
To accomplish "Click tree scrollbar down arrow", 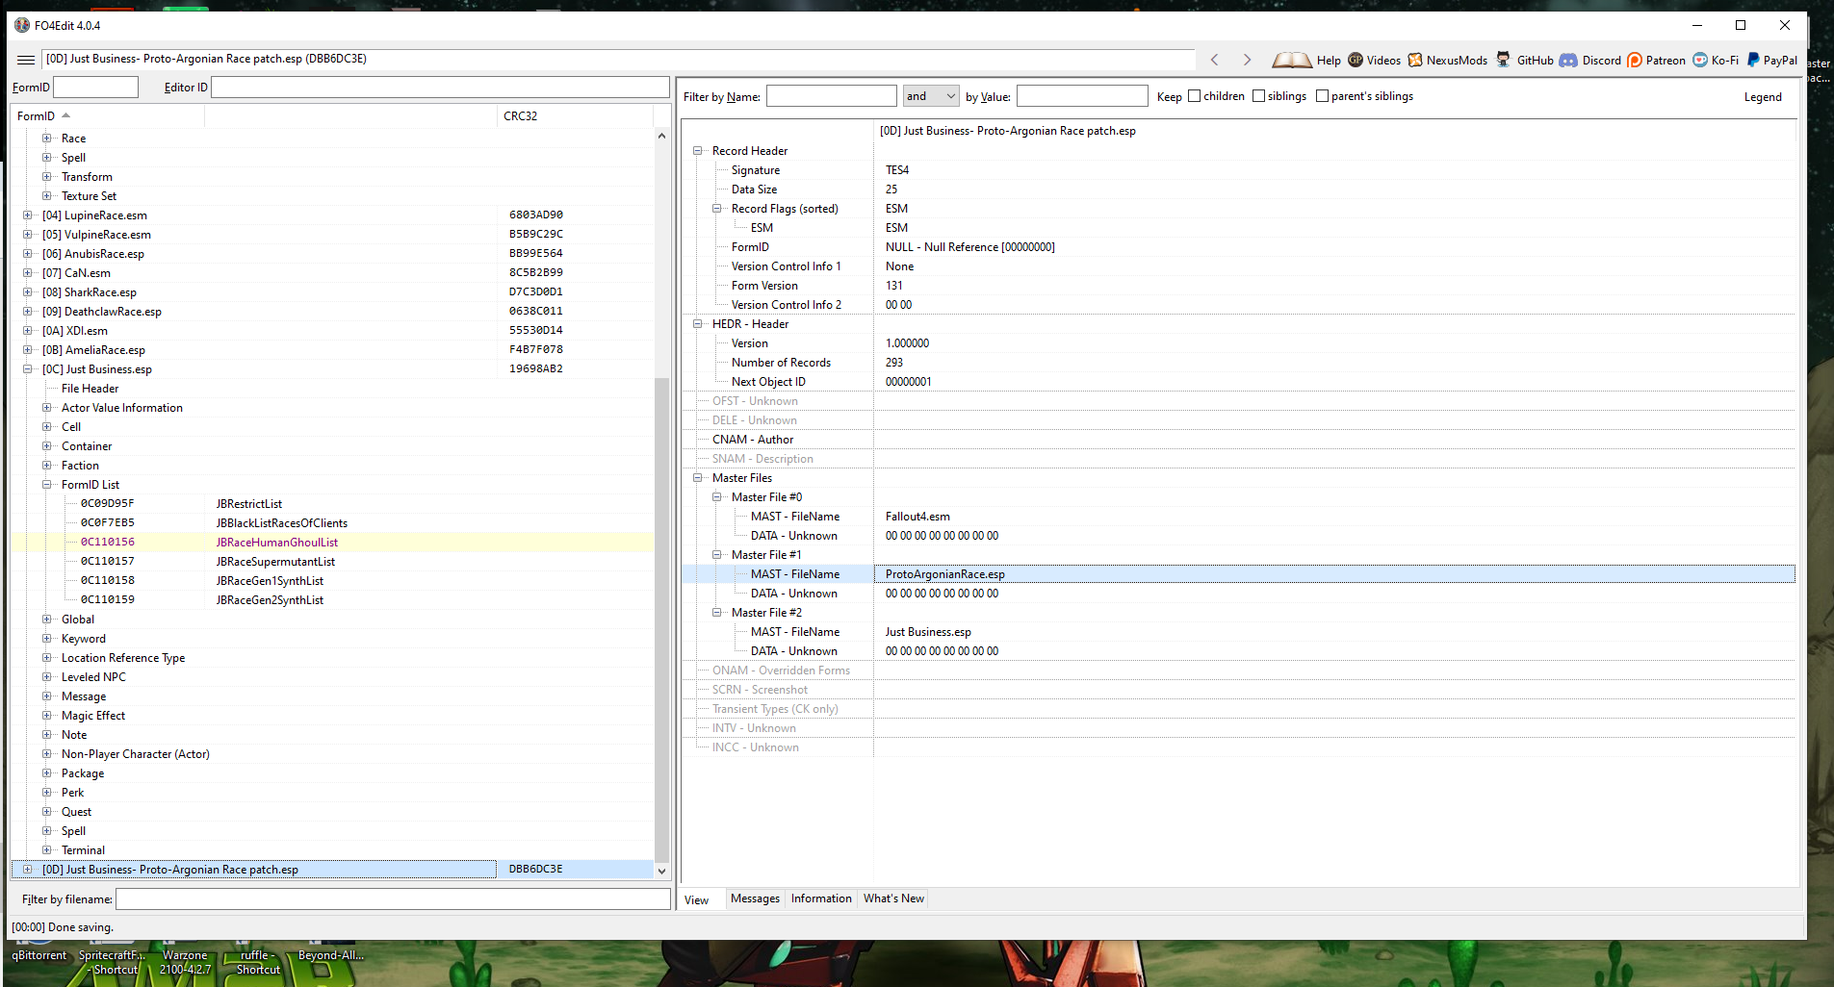I will tap(661, 871).
